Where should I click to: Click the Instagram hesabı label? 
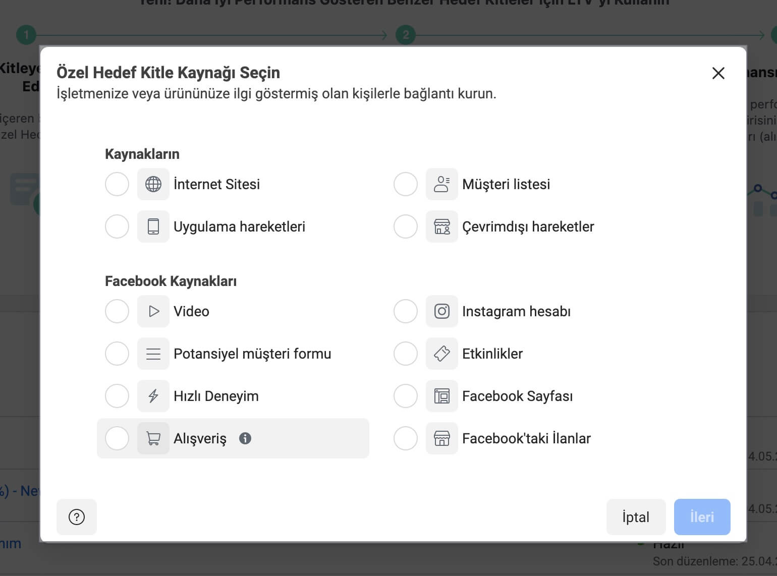(517, 311)
